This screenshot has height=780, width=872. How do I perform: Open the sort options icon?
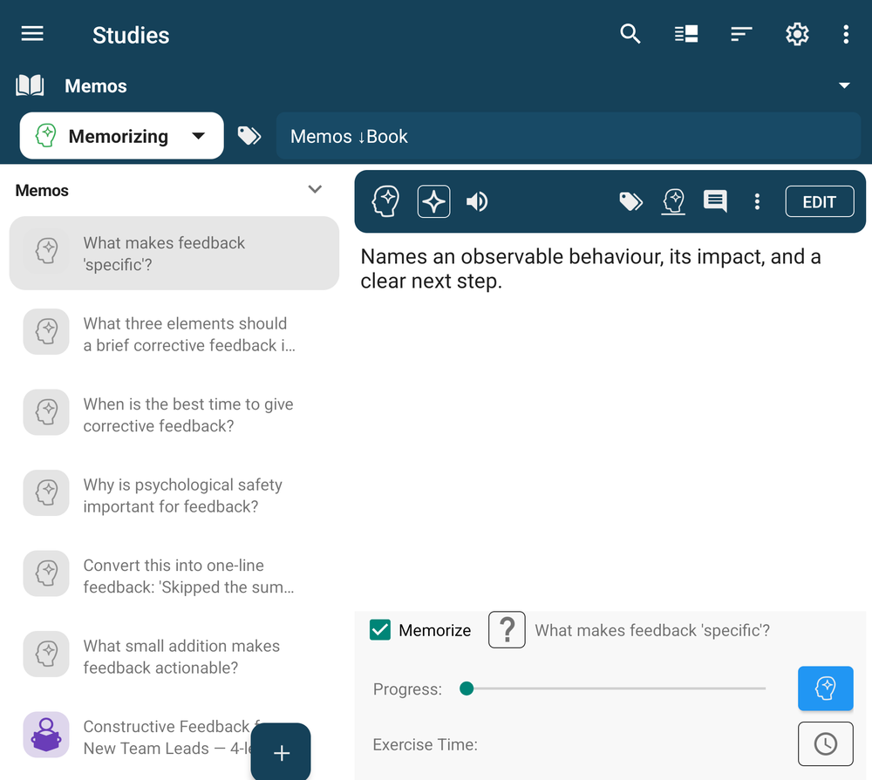click(741, 35)
